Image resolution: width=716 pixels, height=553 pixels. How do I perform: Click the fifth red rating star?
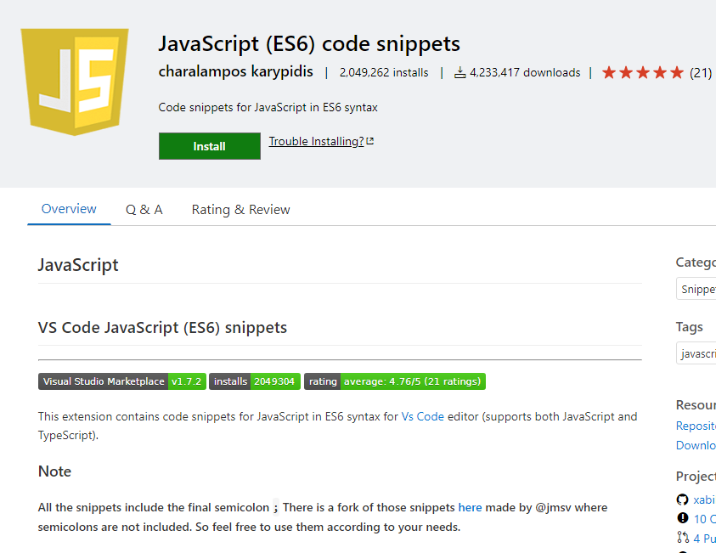677,72
